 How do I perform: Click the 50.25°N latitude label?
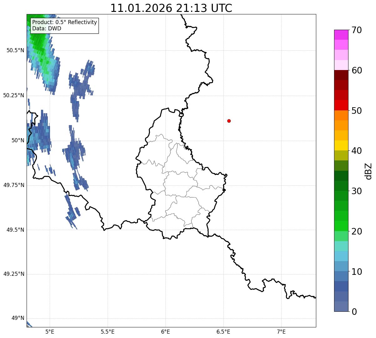coord(14,95)
